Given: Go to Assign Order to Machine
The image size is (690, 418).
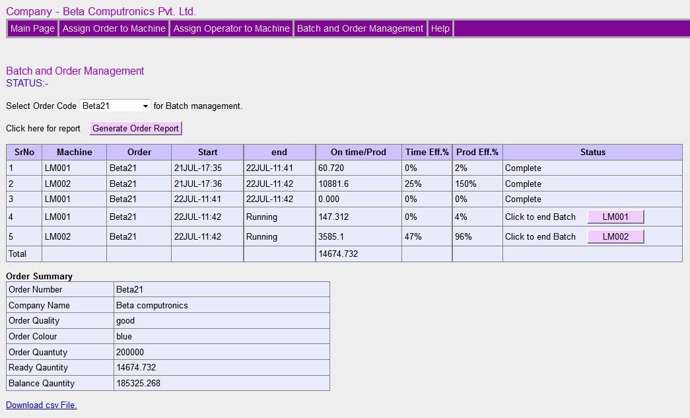Looking at the screenshot, I should pyautogui.click(x=114, y=28).
